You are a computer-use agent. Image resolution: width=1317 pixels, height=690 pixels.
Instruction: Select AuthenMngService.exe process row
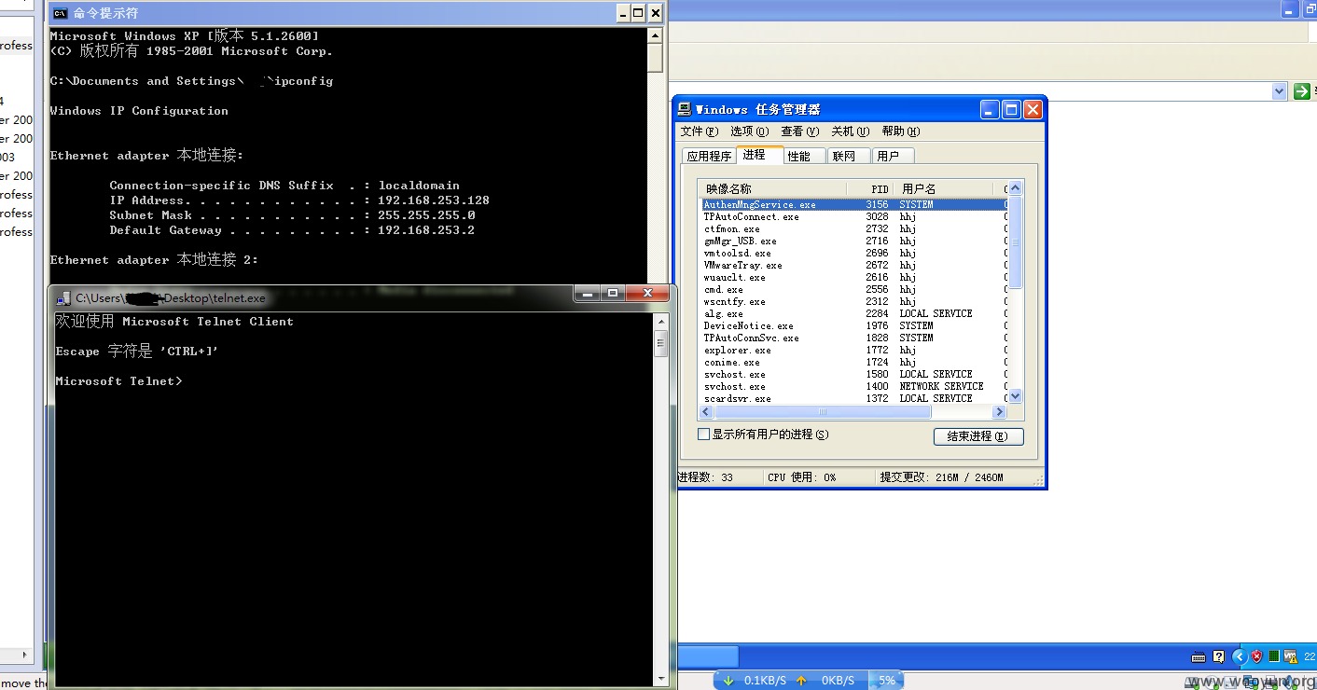click(853, 204)
